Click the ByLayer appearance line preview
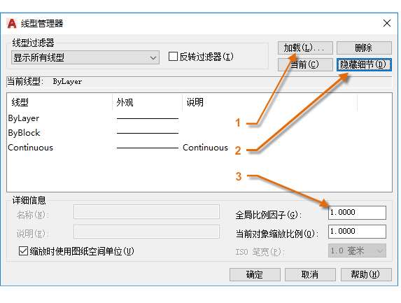The height and width of the screenshot is (303, 401). (x=148, y=118)
